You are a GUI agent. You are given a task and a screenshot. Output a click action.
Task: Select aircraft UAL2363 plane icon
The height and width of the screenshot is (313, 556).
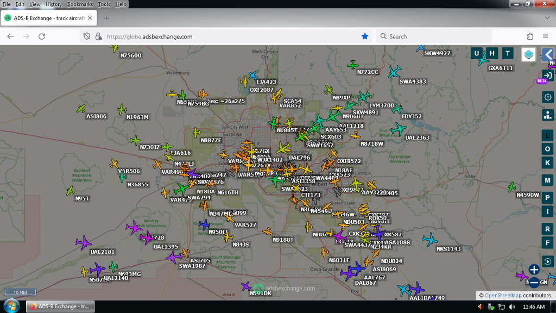click(399, 129)
